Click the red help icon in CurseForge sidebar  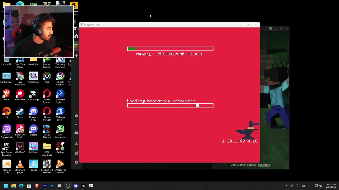[76, 153]
